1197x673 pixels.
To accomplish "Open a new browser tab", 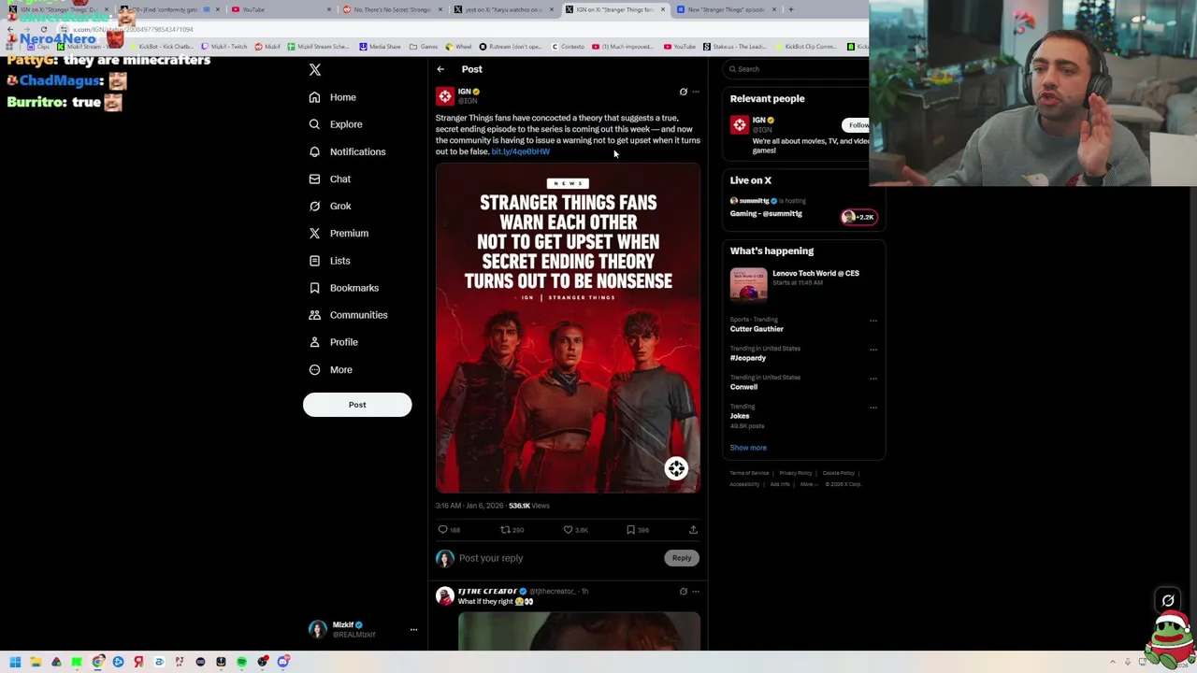I will click(x=790, y=9).
